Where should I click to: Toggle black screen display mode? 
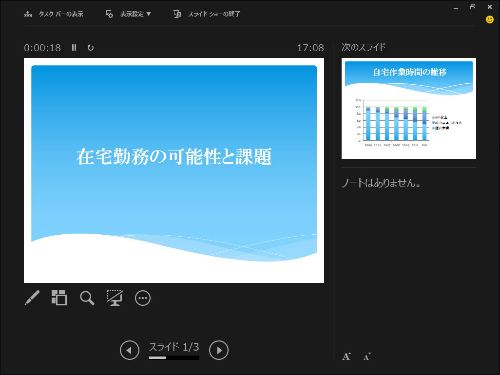click(x=115, y=298)
